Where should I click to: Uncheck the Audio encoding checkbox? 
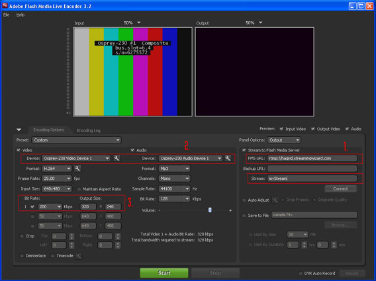click(x=132, y=150)
